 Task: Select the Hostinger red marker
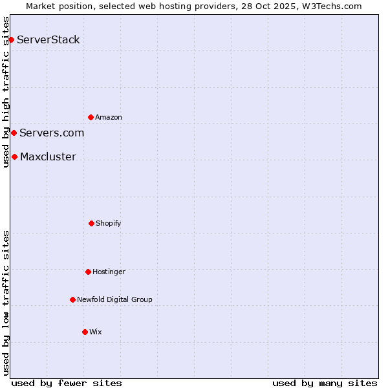[88, 272]
